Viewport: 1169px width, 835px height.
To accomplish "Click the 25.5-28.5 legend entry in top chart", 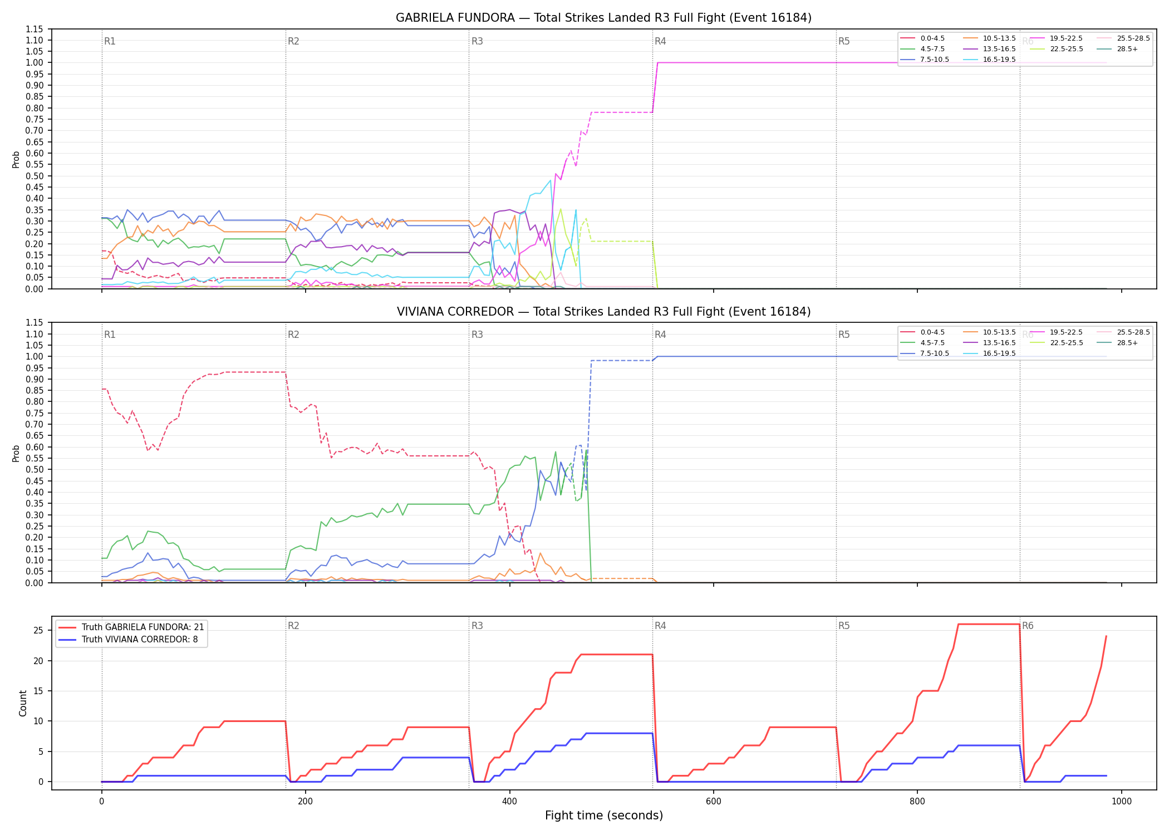I will tap(1123, 38).
